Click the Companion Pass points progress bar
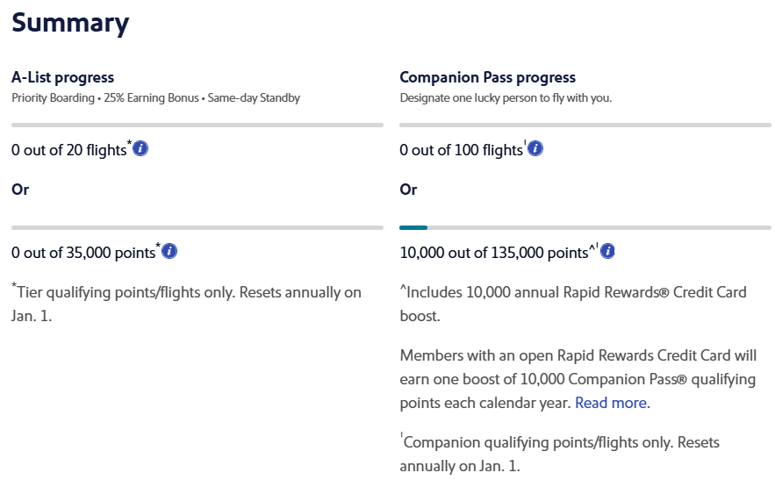 click(585, 228)
